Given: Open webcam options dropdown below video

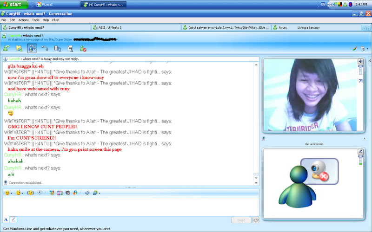Looking at the screenshot, I should pos(365,138).
